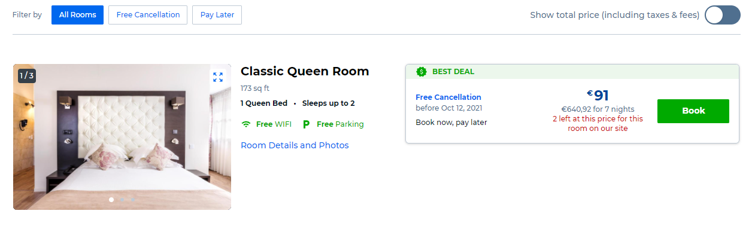Click the €91 nightly price
The width and height of the screenshot is (755, 229).
pyautogui.click(x=598, y=95)
